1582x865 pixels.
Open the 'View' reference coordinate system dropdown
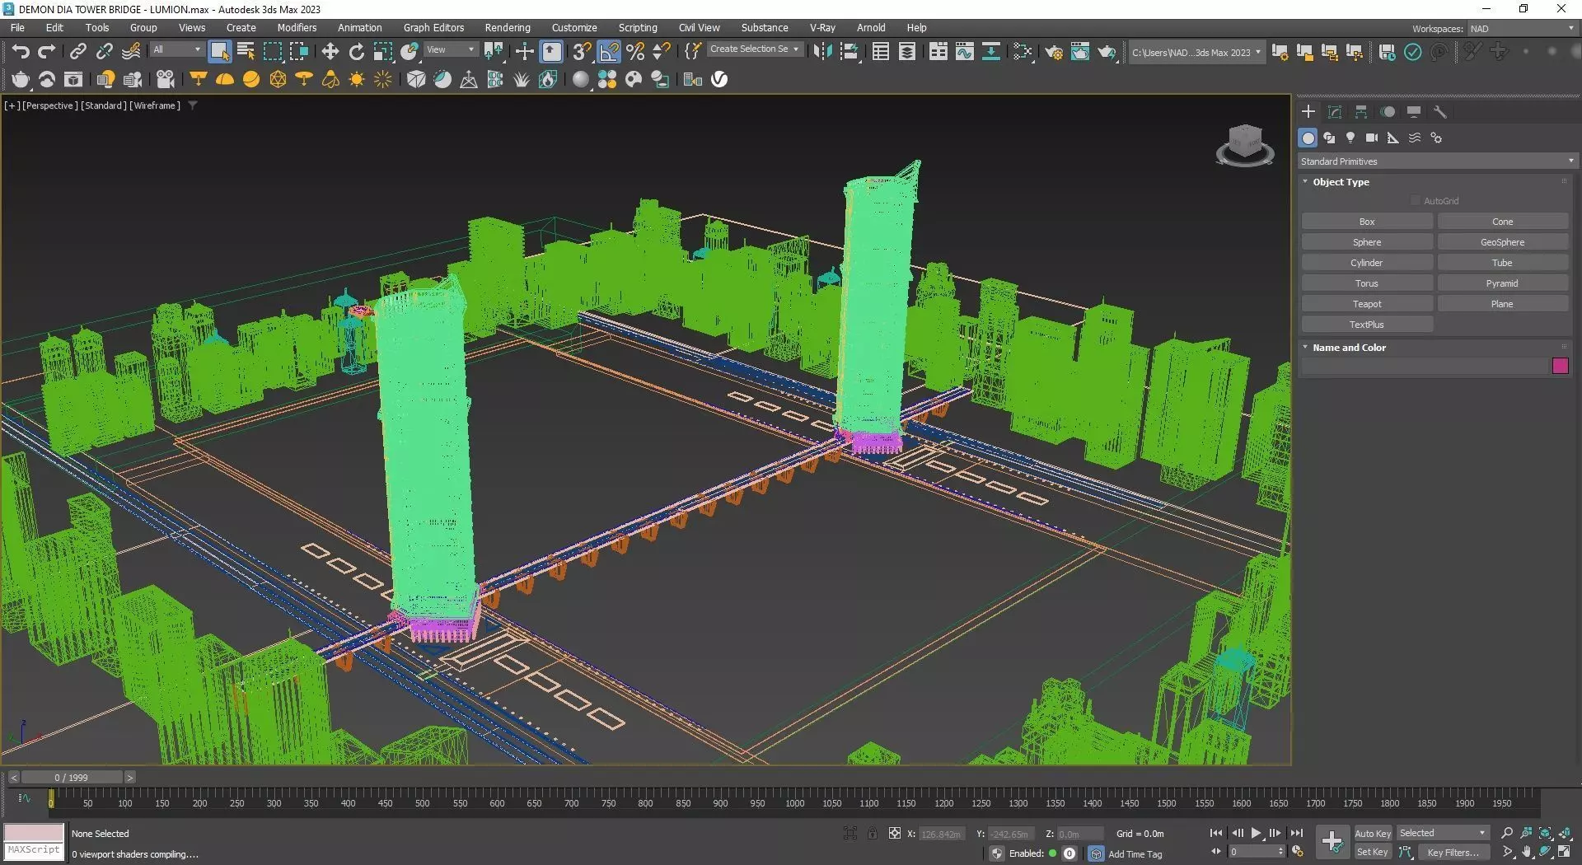coord(450,49)
